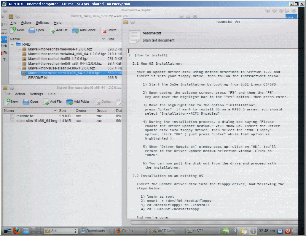This screenshot has width=306, height=236.
Task: Click the scroll-left arrow of the readme viewer
Action: 128,222
